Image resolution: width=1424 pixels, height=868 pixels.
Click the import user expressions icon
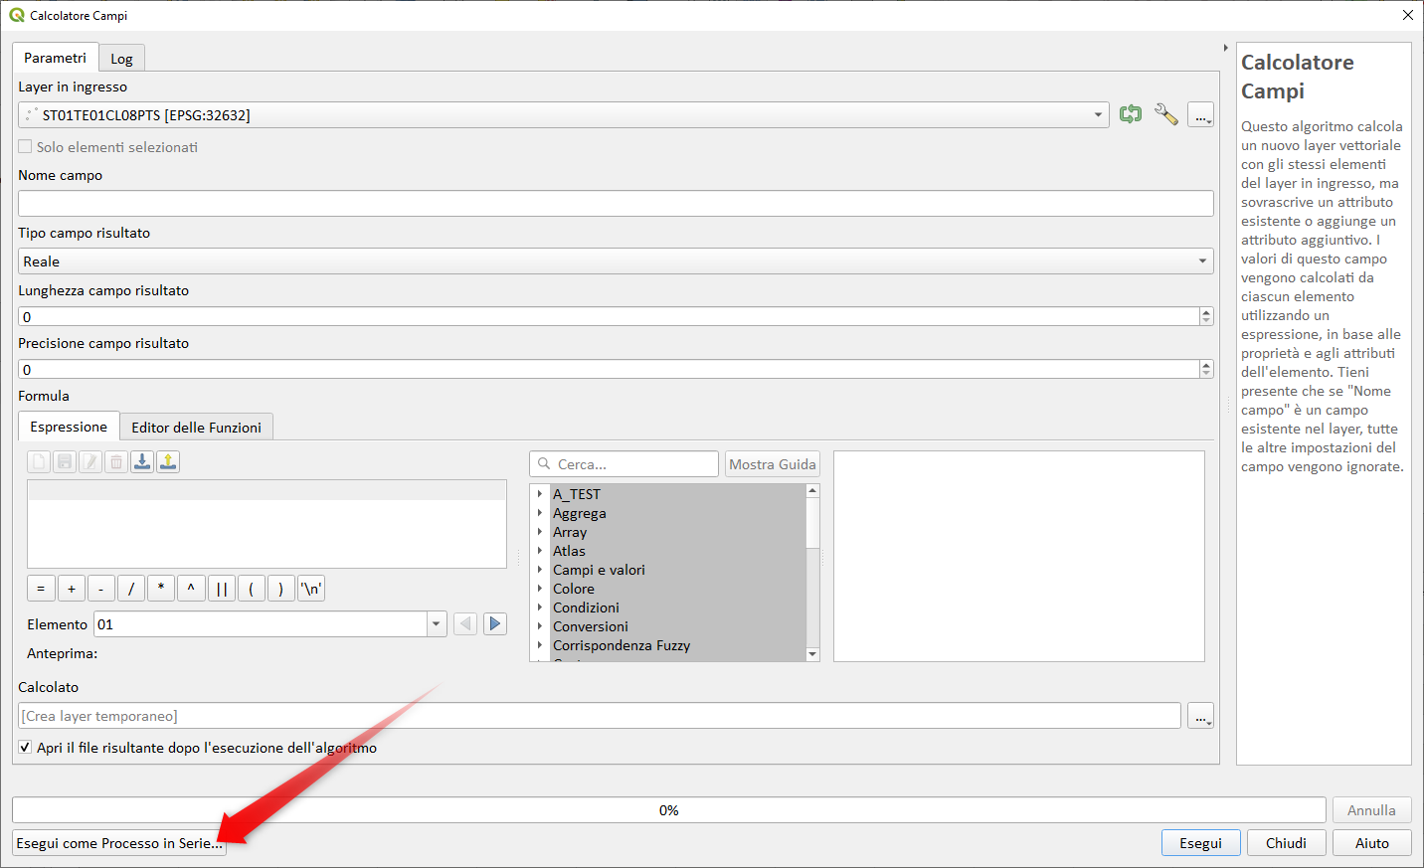click(142, 461)
